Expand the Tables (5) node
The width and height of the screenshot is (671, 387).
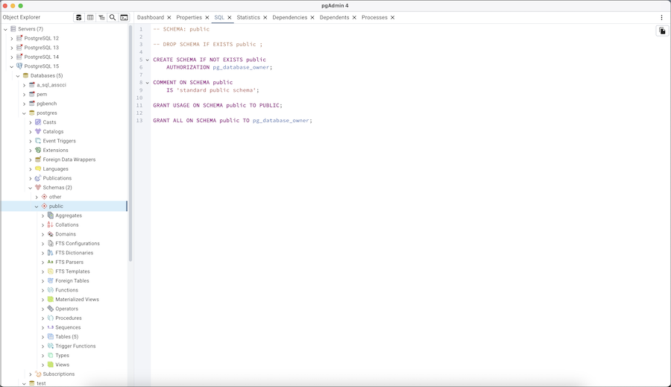pos(42,337)
